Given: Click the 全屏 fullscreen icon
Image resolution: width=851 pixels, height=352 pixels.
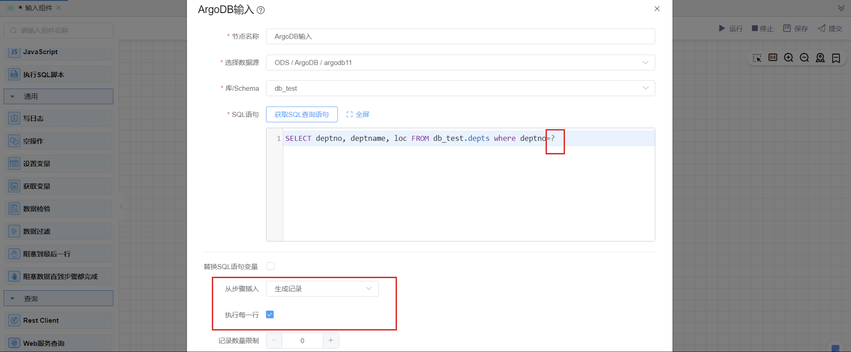Looking at the screenshot, I should point(349,114).
